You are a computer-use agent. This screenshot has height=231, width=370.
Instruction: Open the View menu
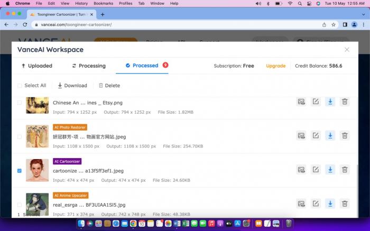pyautogui.click(x=65, y=4)
